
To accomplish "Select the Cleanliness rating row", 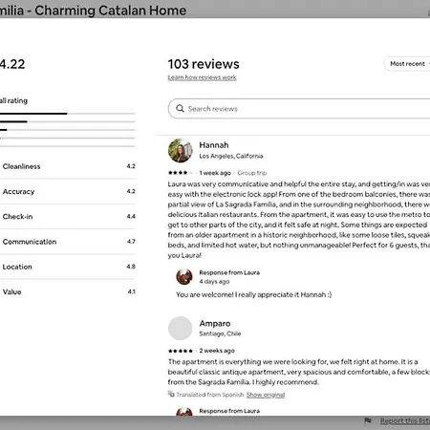I will [68, 166].
